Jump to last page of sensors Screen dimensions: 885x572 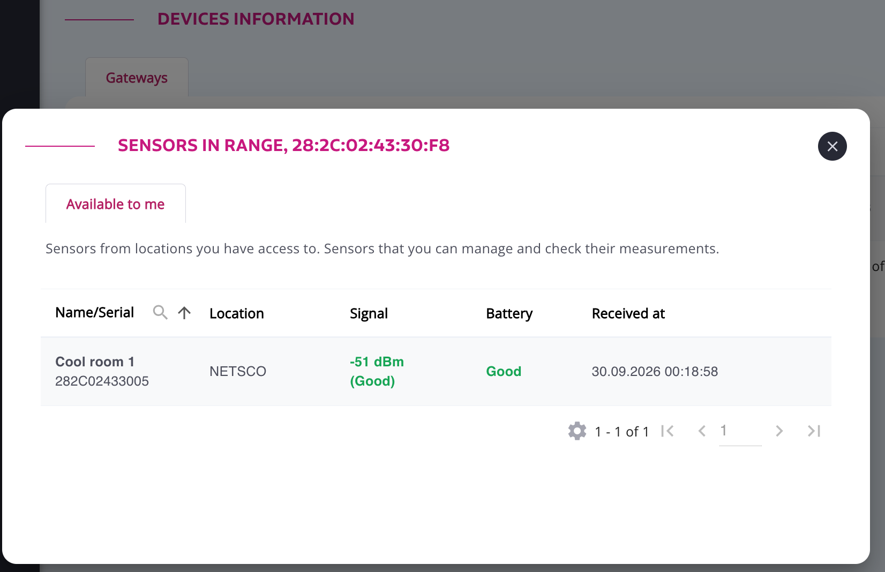(814, 431)
